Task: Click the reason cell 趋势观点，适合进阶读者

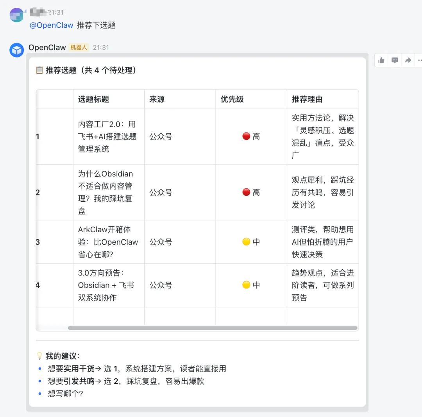Action: click(x=323, y=285)
